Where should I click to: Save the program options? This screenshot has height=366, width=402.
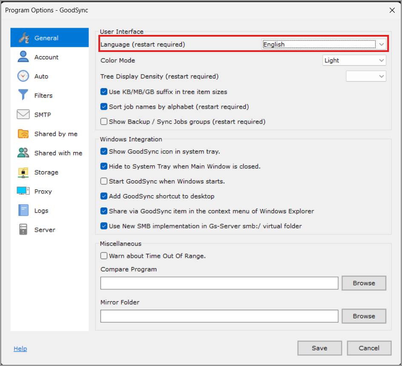point(319,348)
